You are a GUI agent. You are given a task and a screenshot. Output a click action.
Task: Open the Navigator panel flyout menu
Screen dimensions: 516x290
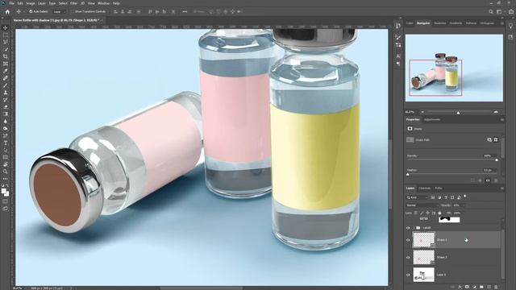pyautogui.click(x=501, y=23)
